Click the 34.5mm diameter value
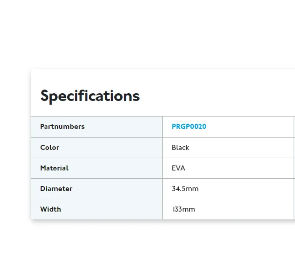This screenshot has width=295, height=266. coord(185,189)
